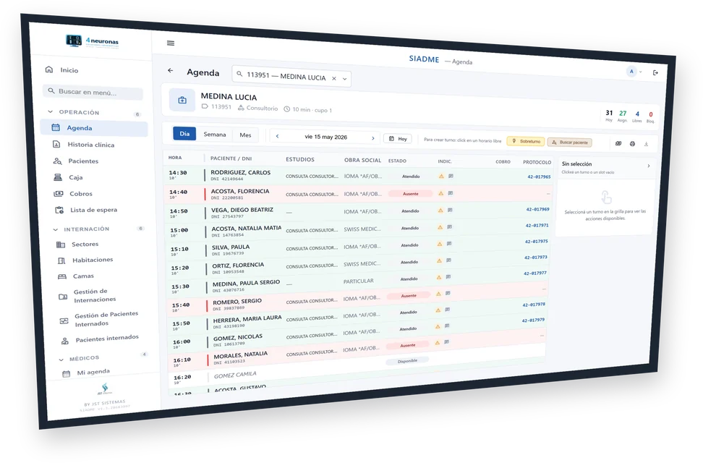Image resolution: width=703 pixels, height=463 pixels.
Task: Click note icon on VEGA, DIEGO BEATRIZ row
Action: [450, 210]
